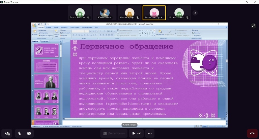Click the add participant icon
The width and height of the screenshot is (259, 139).
click(x=7, y=133)
